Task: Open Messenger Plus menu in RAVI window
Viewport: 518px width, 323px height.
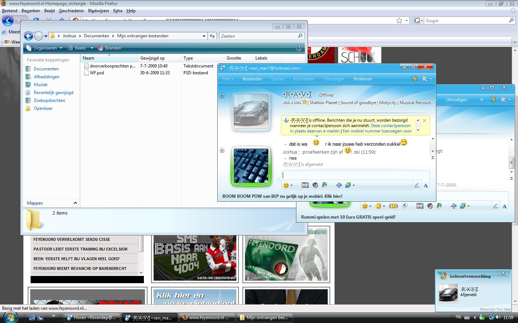Action: point(414,79)
